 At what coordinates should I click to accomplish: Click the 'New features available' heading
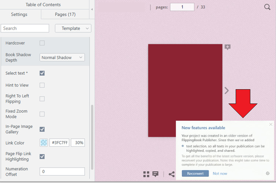point(203,128)
